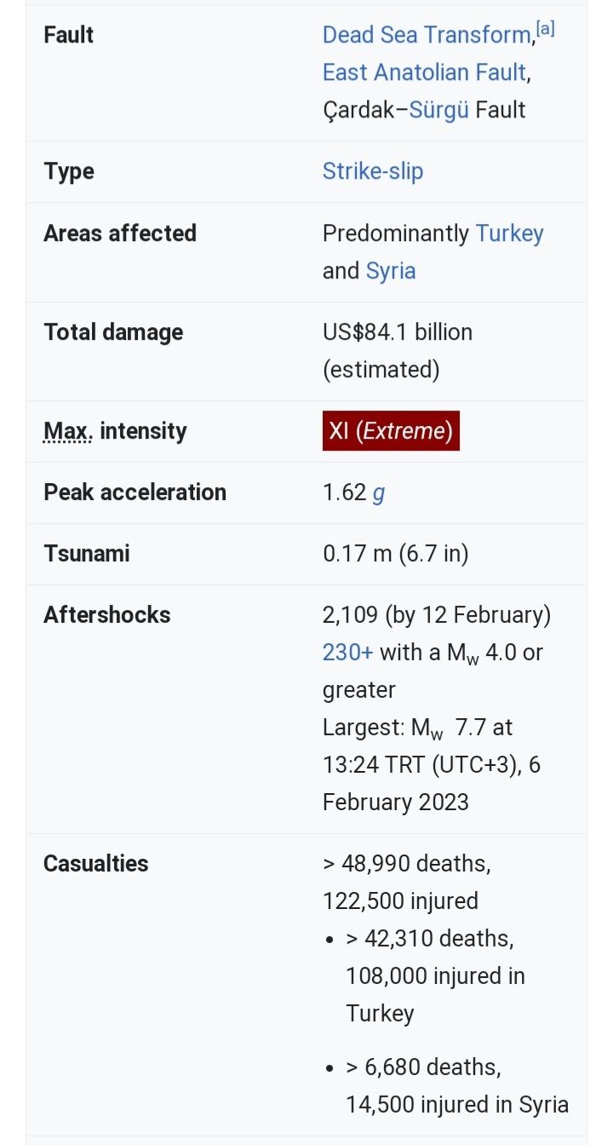
Task: Click the Peak acceleration label
Action: tap(135, 492)
